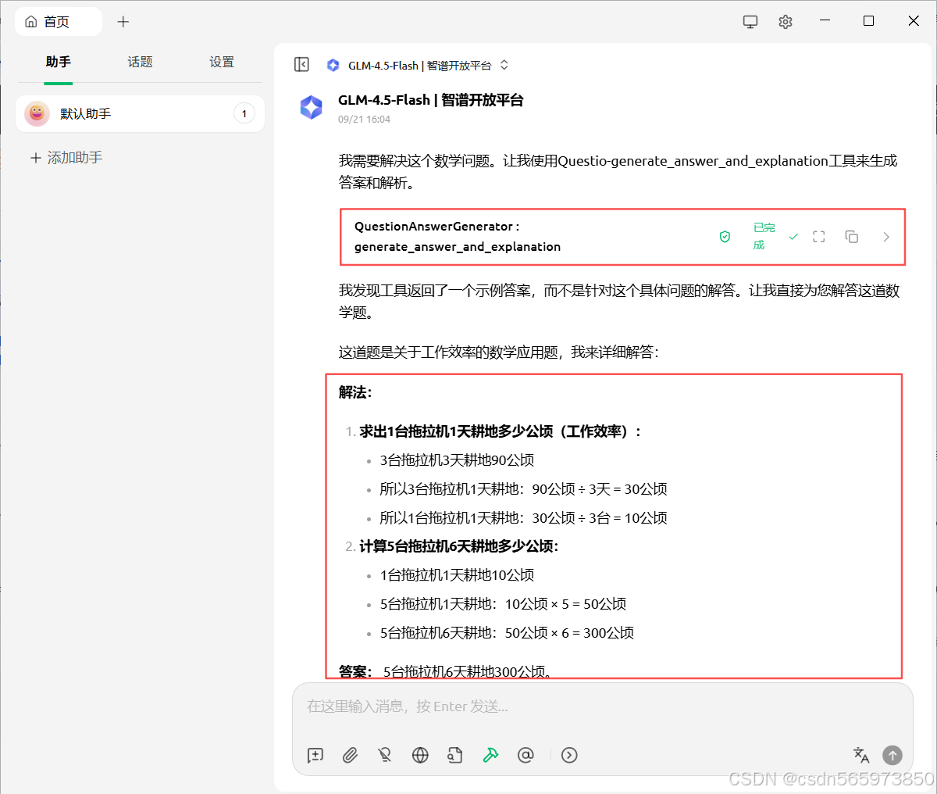Copy the tool call result icon

click(852, 237)
